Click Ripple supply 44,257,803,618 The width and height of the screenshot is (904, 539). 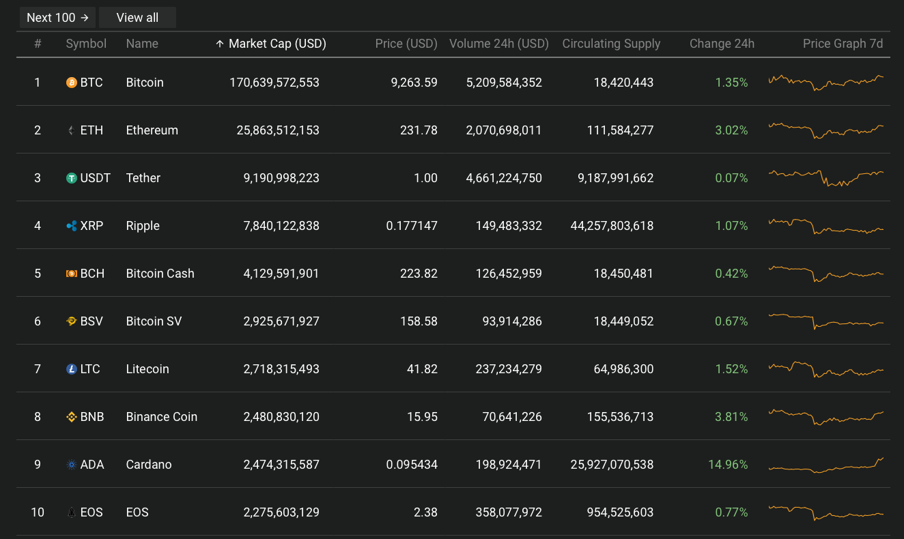(612, 226)
